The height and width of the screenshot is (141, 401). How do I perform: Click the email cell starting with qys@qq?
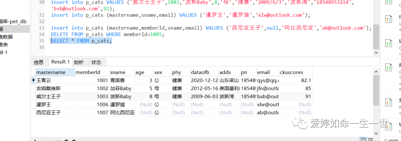click(x=267, y=80)
